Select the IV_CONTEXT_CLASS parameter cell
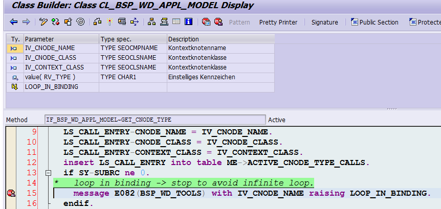Screen dimensions: 441x209 point(61,67)
